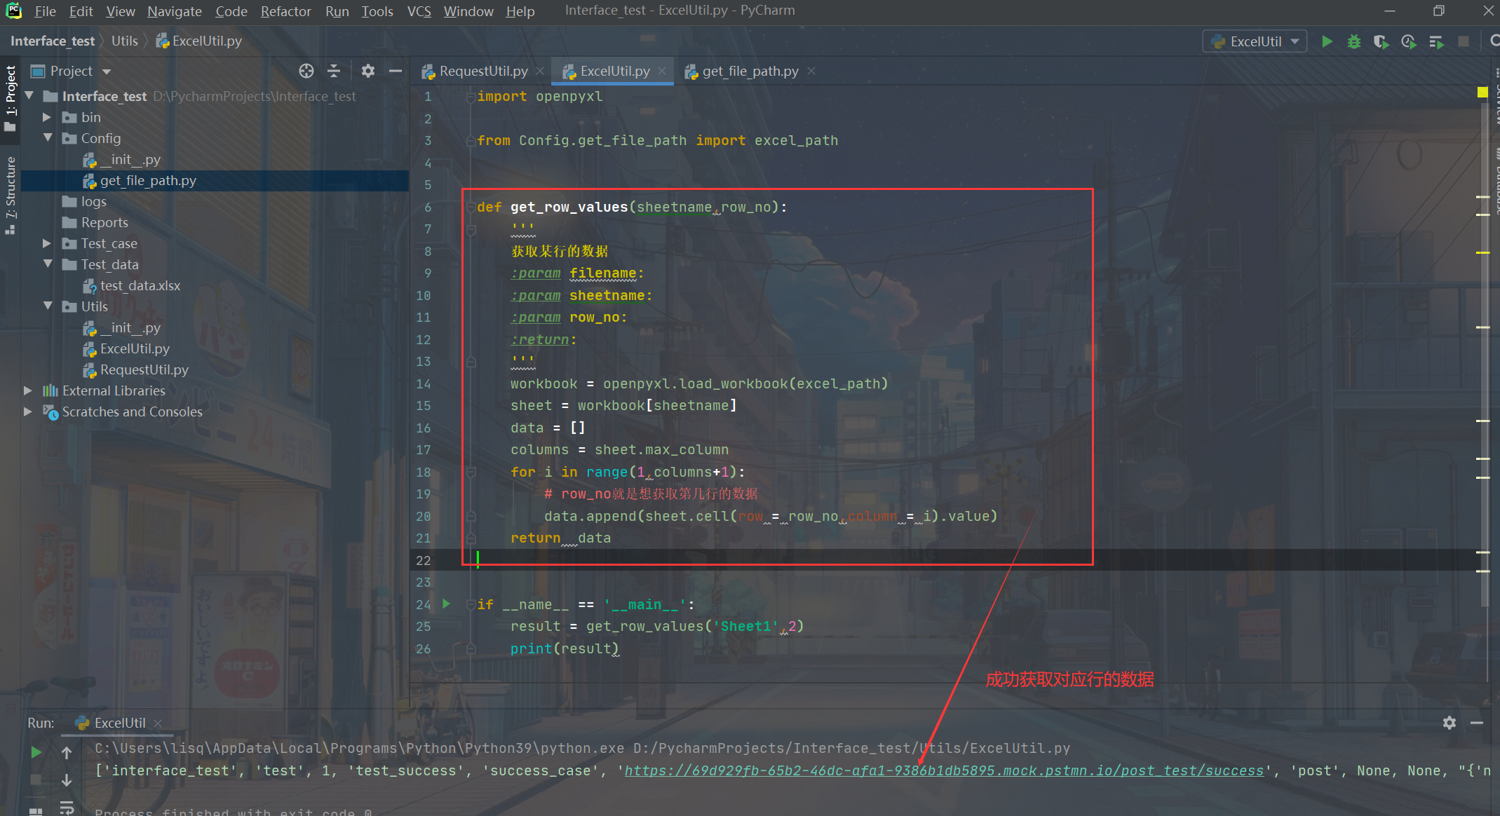Screen dimensions: 1500x816
Task: Click run gutter arrow at line 24
Action: point(447,604)
